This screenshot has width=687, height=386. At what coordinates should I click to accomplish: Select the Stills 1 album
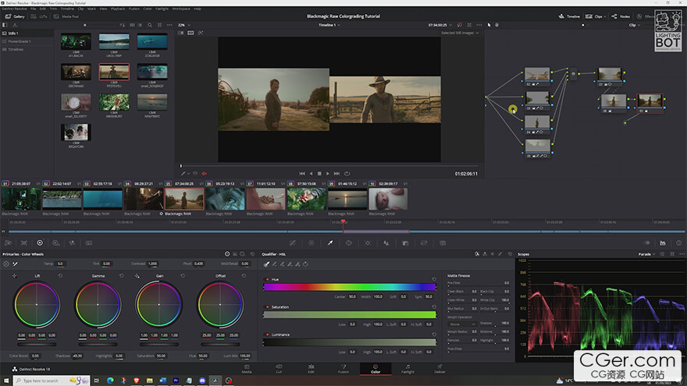[x=13, y=34]
